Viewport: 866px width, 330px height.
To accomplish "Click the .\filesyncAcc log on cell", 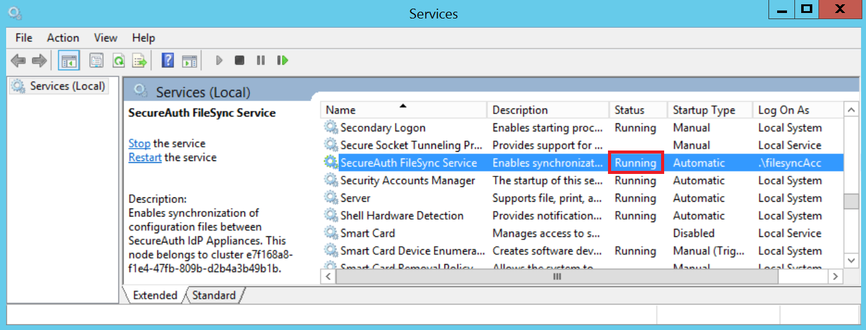I will 791,163.
